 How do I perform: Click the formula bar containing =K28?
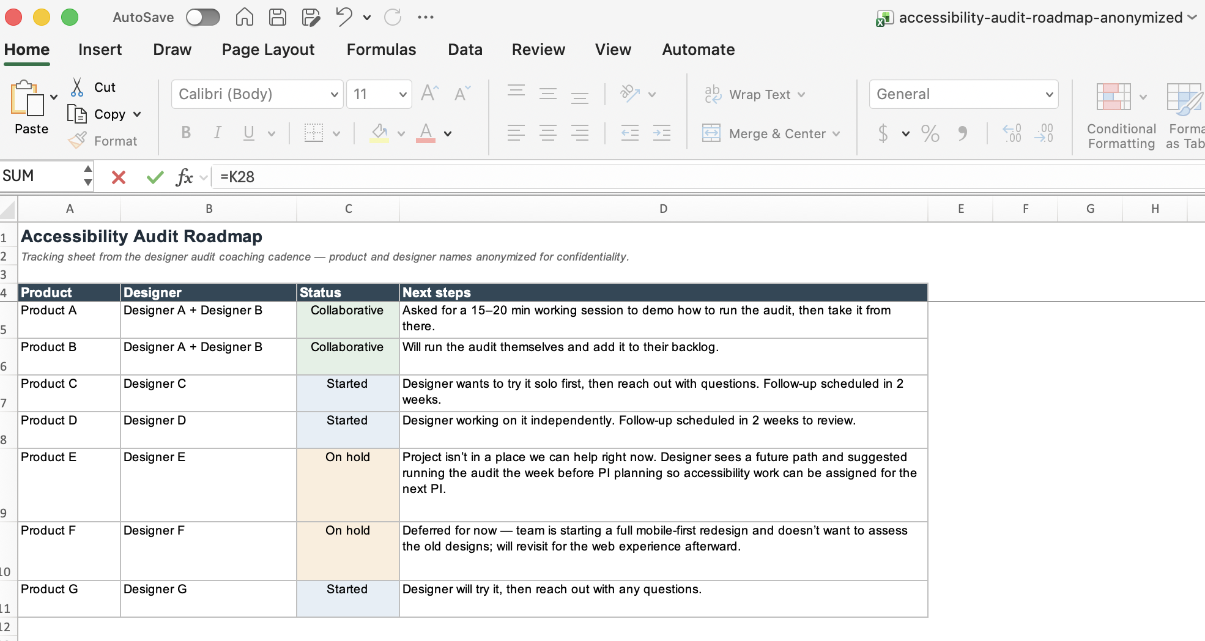coord(710,177)
